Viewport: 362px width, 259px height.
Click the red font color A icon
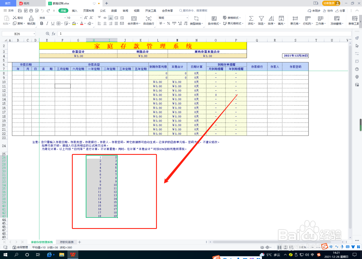81,23
